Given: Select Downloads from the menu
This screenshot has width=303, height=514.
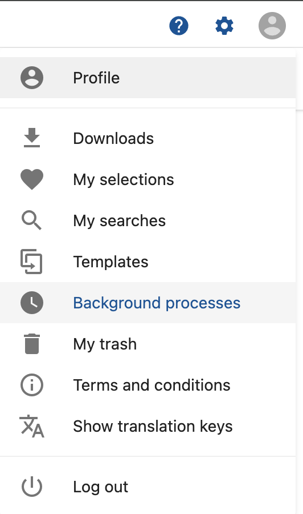Looking at the screenshot, I should 148,138.
